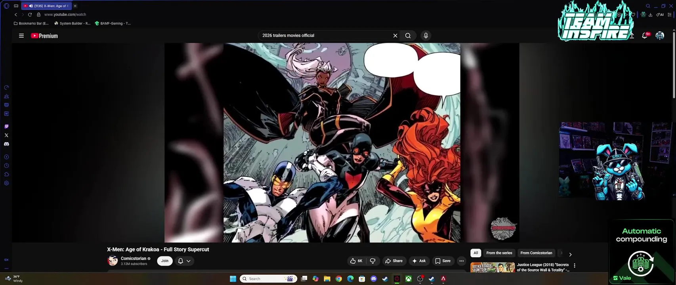The height and width of the screenshot is (285, 676).
Task: Focus the www.youtube.com/watch address bar
Action: point(65,15)
